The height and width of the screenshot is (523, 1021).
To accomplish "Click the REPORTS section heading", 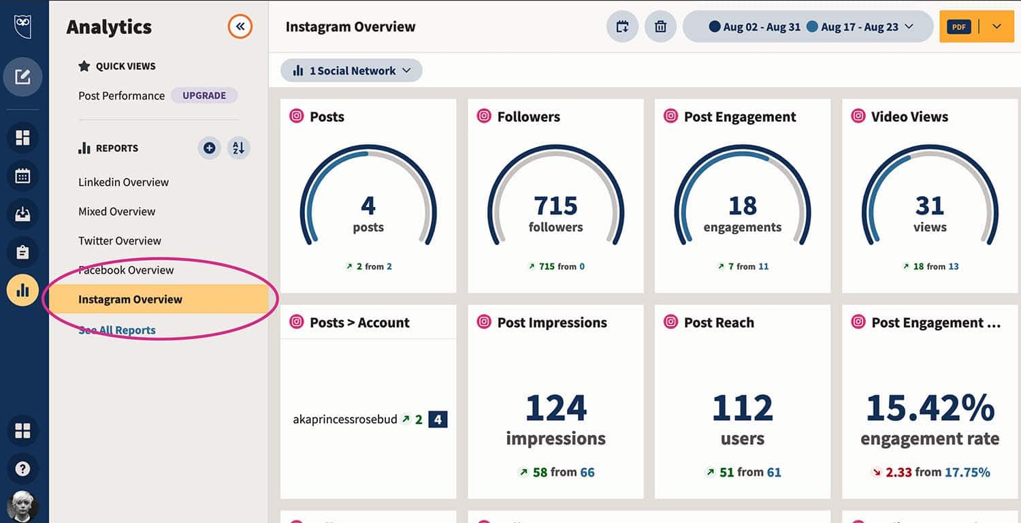I will click(x=117, y=148).
